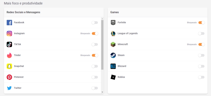
Task: Click the Minecraft grass block icon
Action: click(113, 44)
